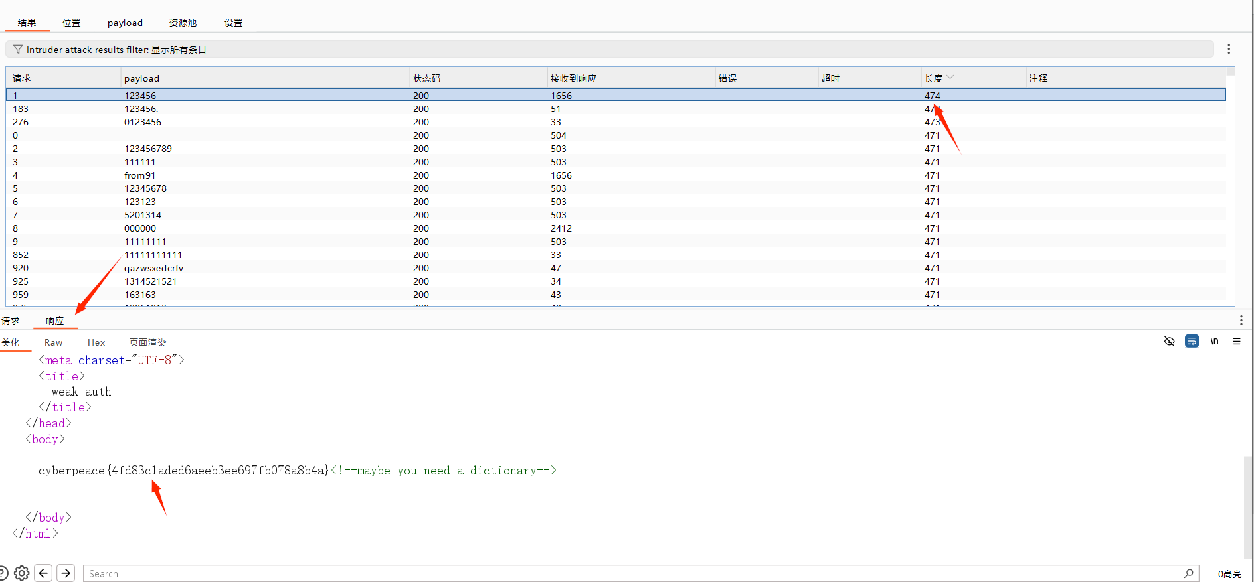Select the request 0 row with empty payload
The image size is (1254, 582).
616,135
